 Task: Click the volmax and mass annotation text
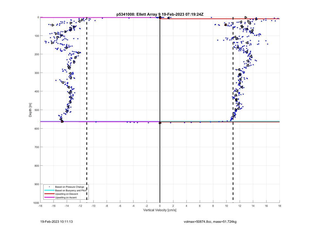(210, 222)
